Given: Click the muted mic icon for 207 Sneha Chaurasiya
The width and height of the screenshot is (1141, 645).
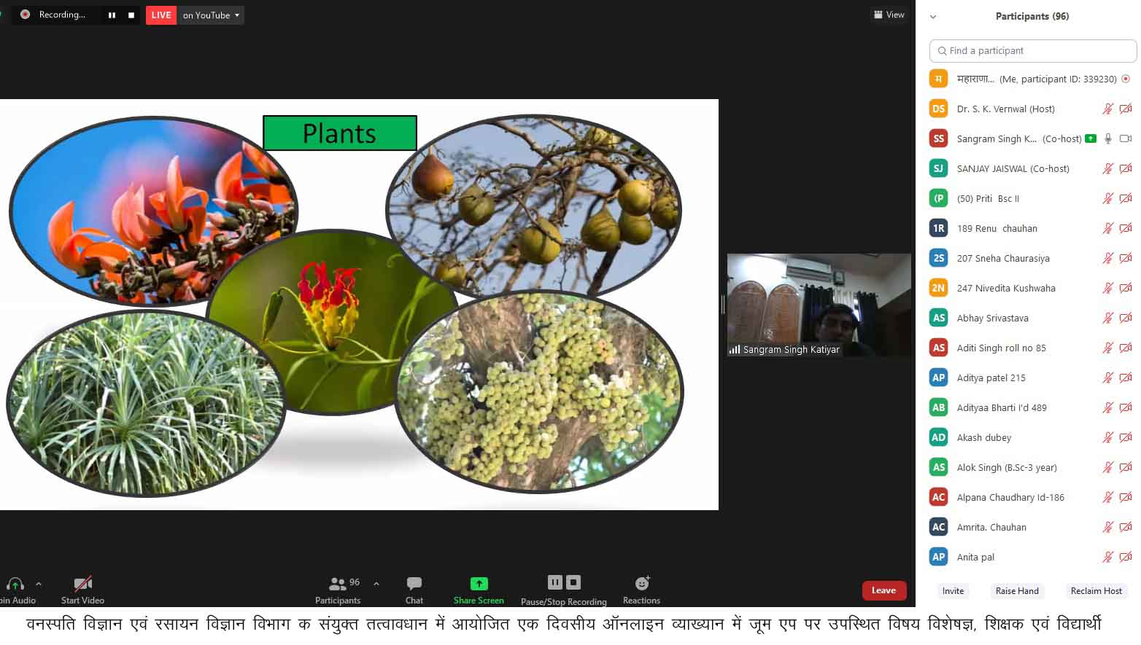Looking at the screenshot, I should pos(1107,258).
